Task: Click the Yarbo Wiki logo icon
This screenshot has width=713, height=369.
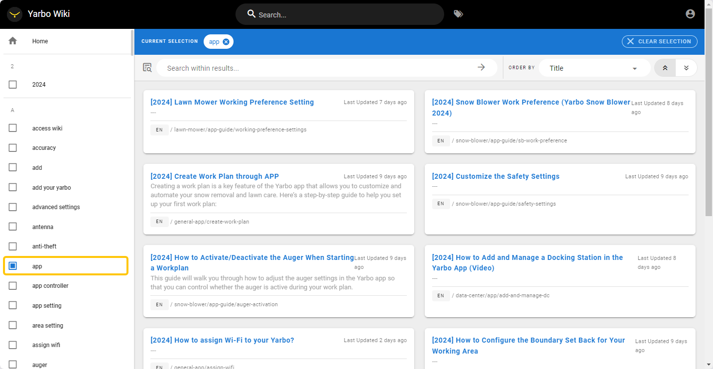Action: tap(15, 14)
